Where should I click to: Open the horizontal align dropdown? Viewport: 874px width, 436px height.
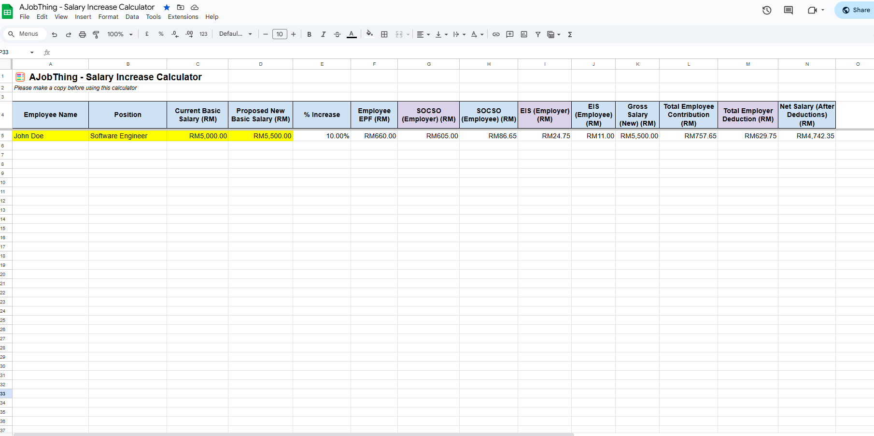point(423,34)
